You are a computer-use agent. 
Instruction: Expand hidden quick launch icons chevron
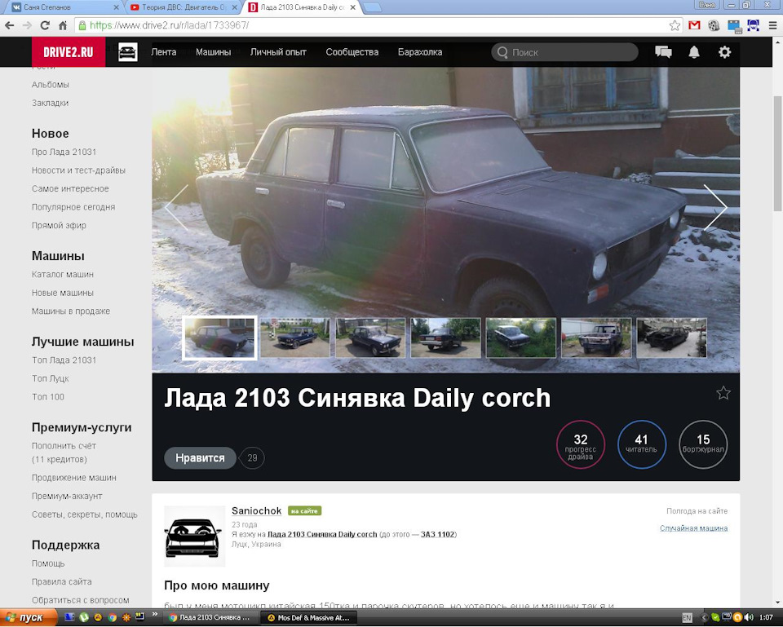tap(155, 615)
